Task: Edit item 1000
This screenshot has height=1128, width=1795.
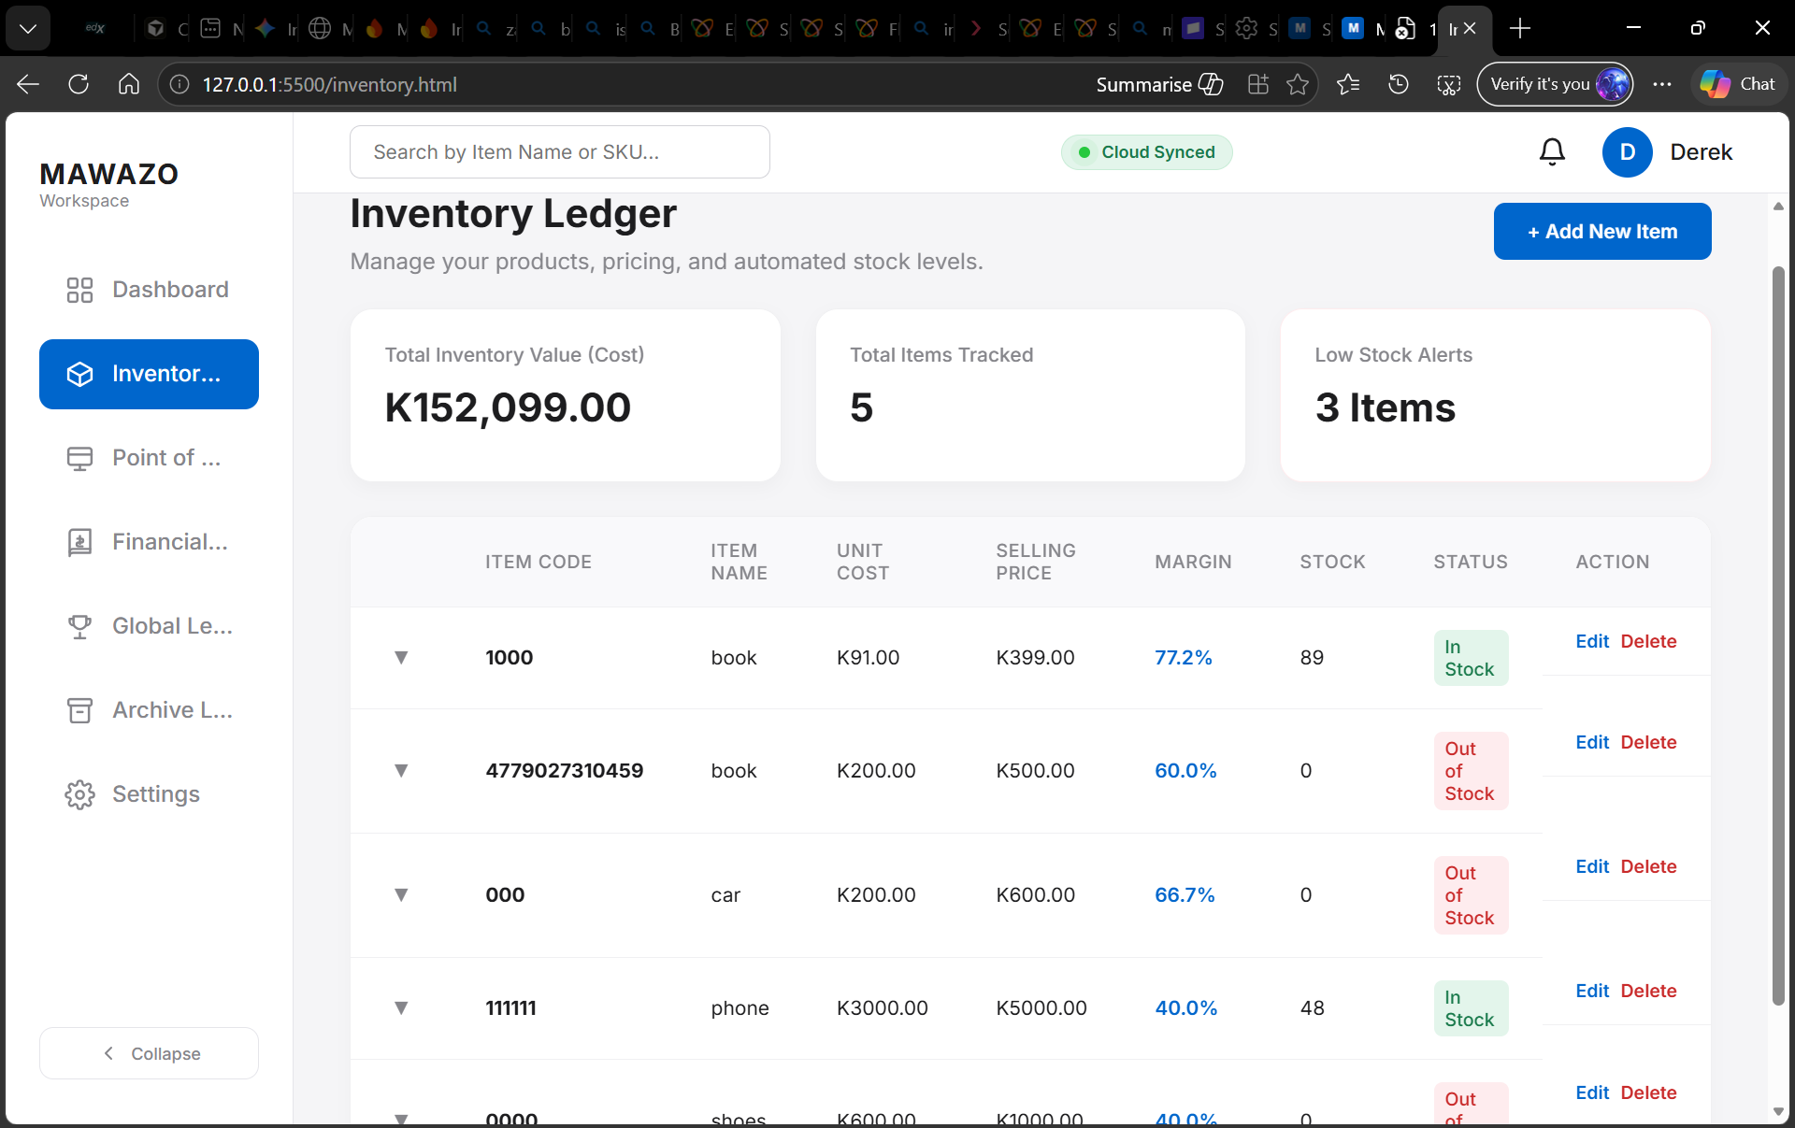Action: [x=1591, y=641]
